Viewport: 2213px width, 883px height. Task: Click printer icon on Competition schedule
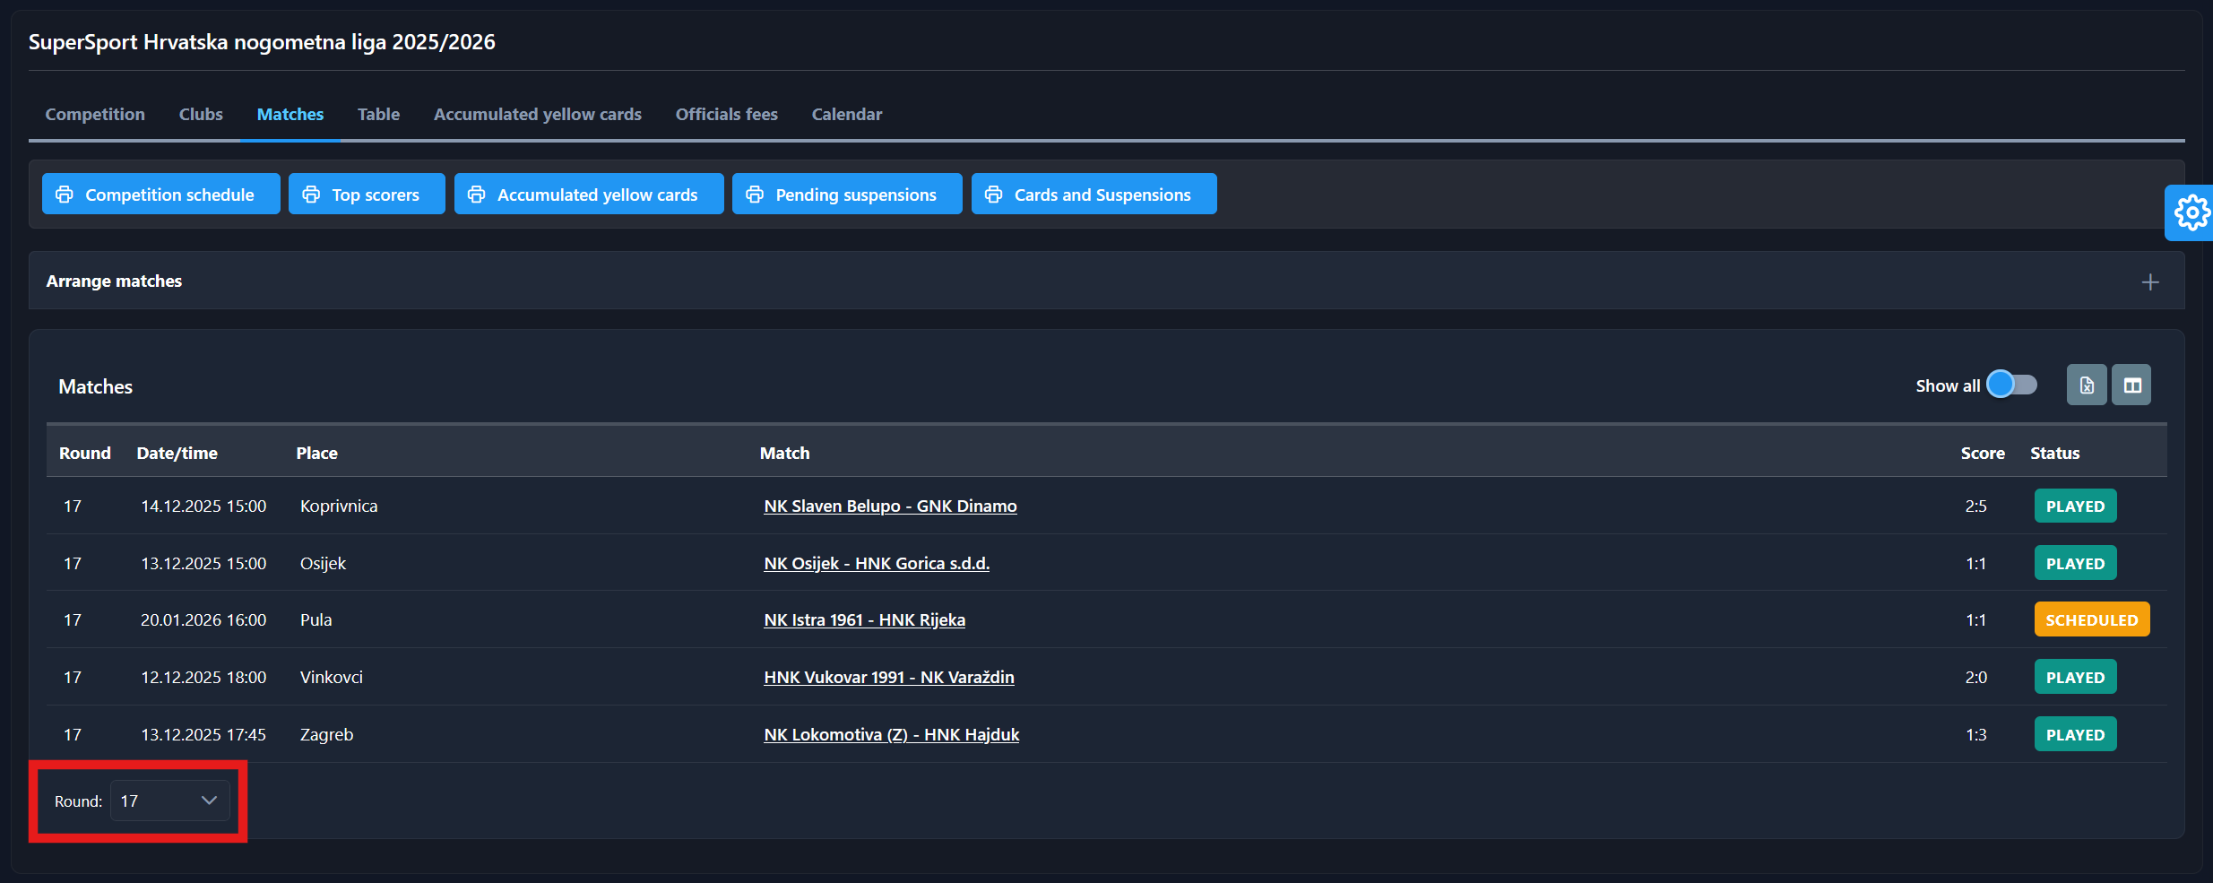[x=65, y=195]
